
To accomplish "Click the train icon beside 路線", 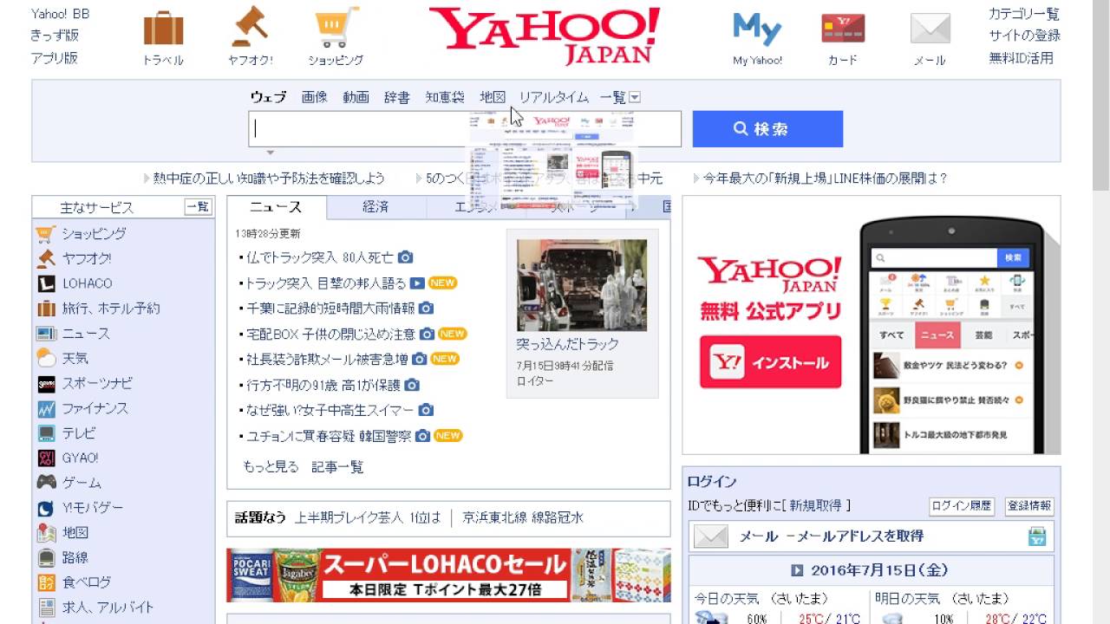I will pos(46,558).
